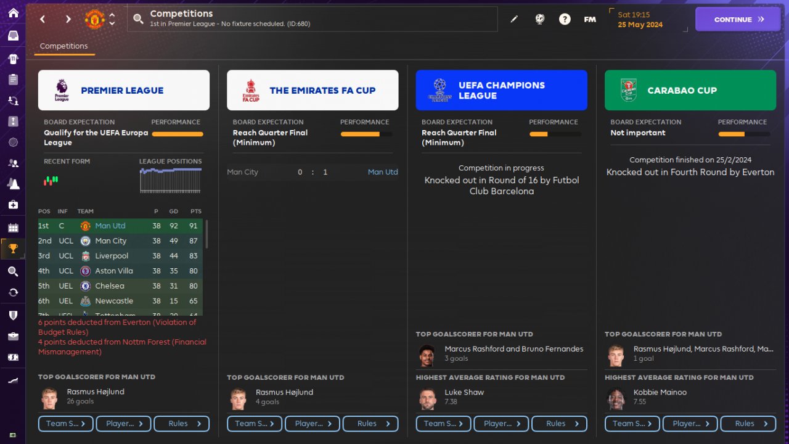
Task: Open Champions League Rules button
Action: (559, 424)
